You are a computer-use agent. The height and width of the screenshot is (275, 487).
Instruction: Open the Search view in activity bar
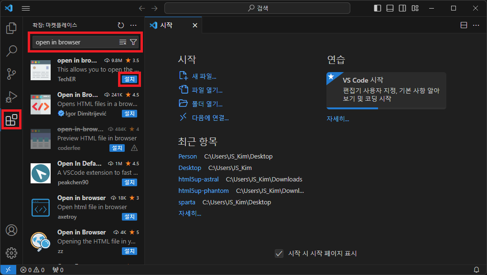point(11,51)
